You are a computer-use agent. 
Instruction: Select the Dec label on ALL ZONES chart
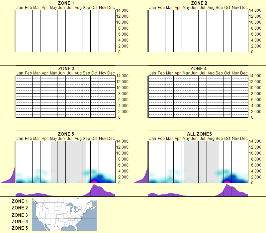pyautogui.click(x=244, y=139)
